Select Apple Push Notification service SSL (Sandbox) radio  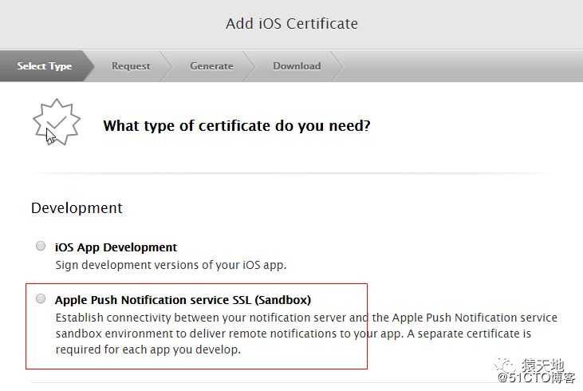[41, 298]
